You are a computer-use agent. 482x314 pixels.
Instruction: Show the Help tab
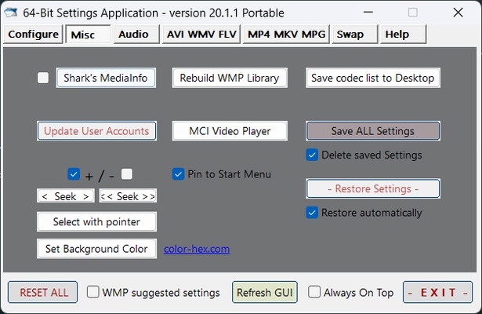pyautogui.click(x=397, y=35)
